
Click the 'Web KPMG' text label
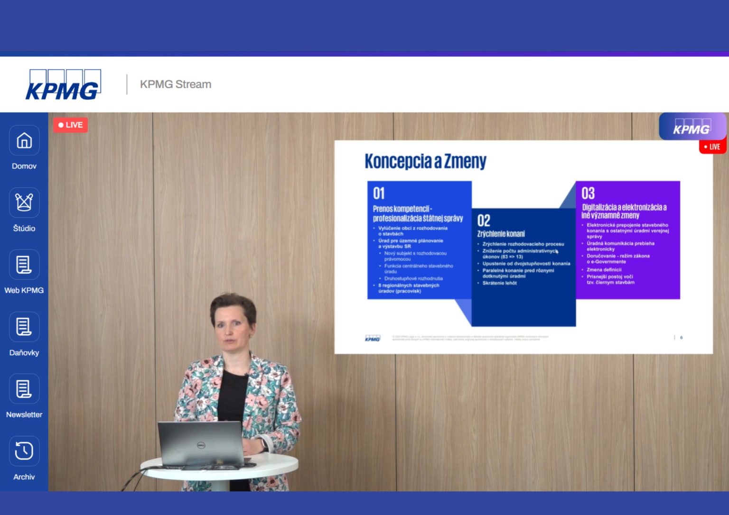(x=24, y=290)
